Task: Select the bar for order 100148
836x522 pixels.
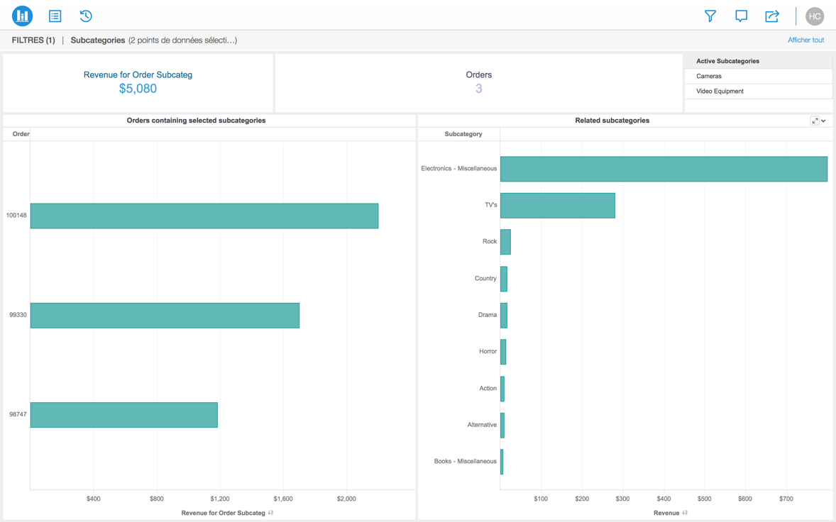Action: click(x=204, y=216)
